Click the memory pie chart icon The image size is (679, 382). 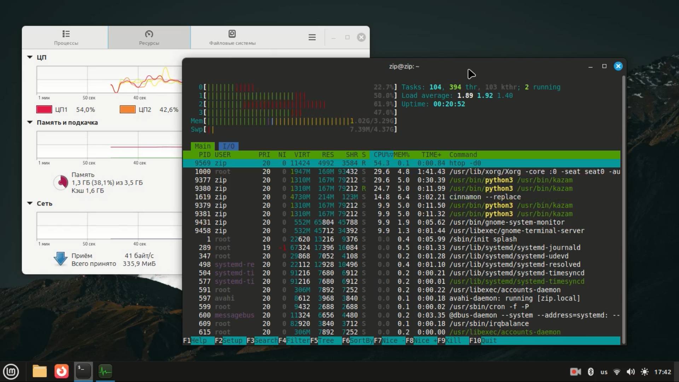point(61,183)
